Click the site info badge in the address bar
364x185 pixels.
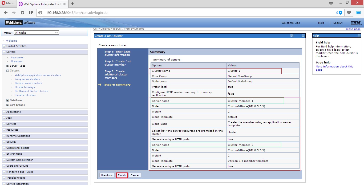tap(40, 12)
